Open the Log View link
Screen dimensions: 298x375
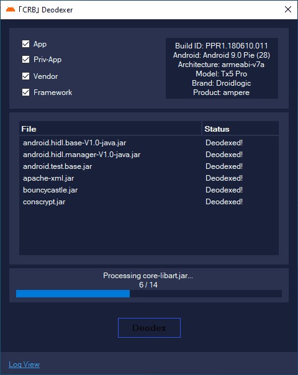[24, 364]
